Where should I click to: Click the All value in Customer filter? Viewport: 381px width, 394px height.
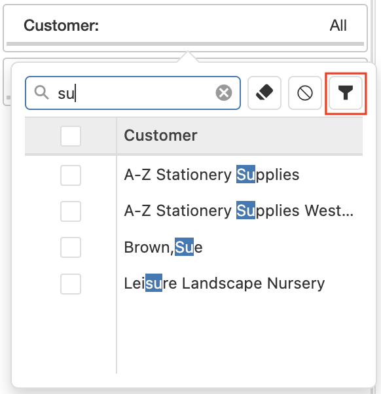tap(338, 26)
